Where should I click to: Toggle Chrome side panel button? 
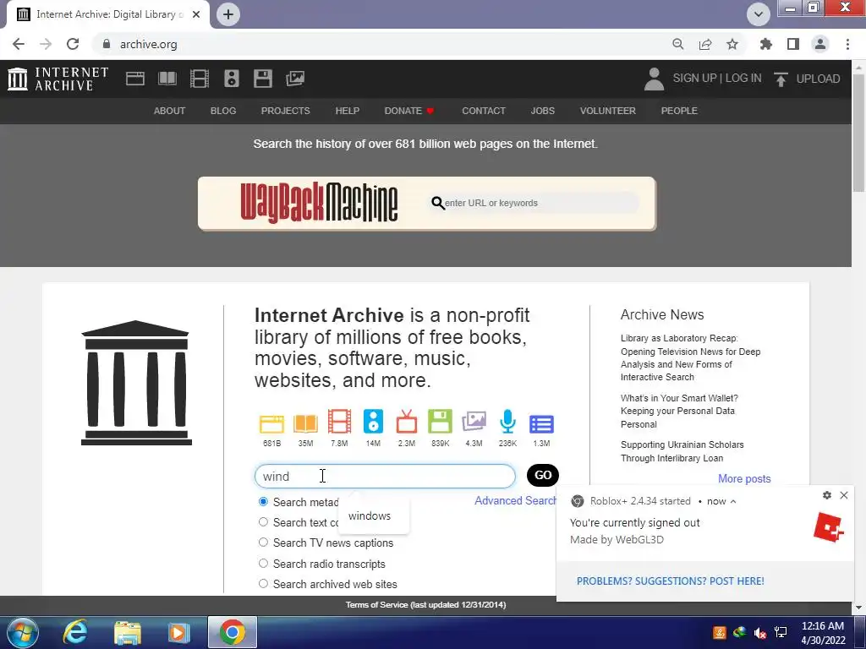pyautogui.click(x=793, y=44)
